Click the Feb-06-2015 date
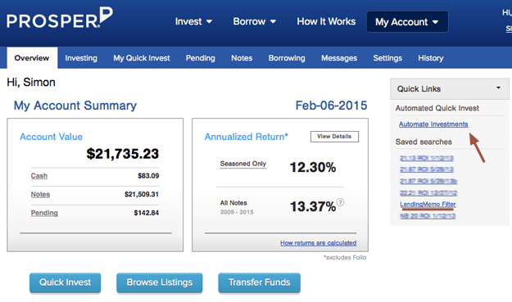This screenshot has height=302, width=512. tap(332, 106)
